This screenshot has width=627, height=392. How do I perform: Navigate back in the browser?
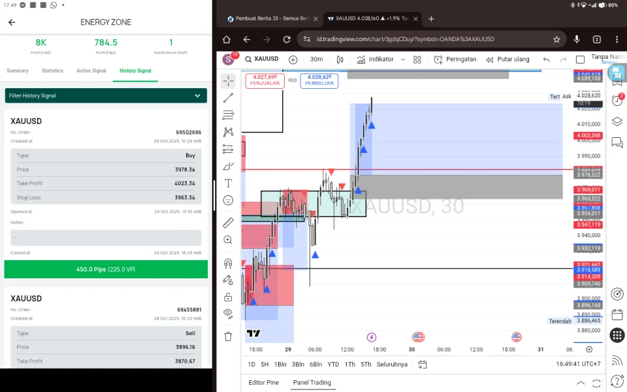point(247,39)
